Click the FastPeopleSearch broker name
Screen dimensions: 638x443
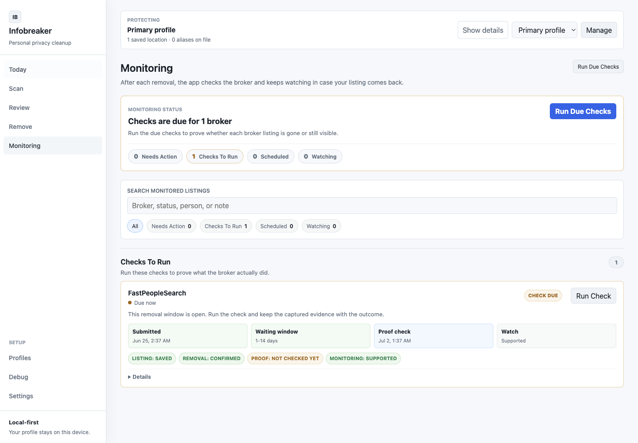coord(157,293)
